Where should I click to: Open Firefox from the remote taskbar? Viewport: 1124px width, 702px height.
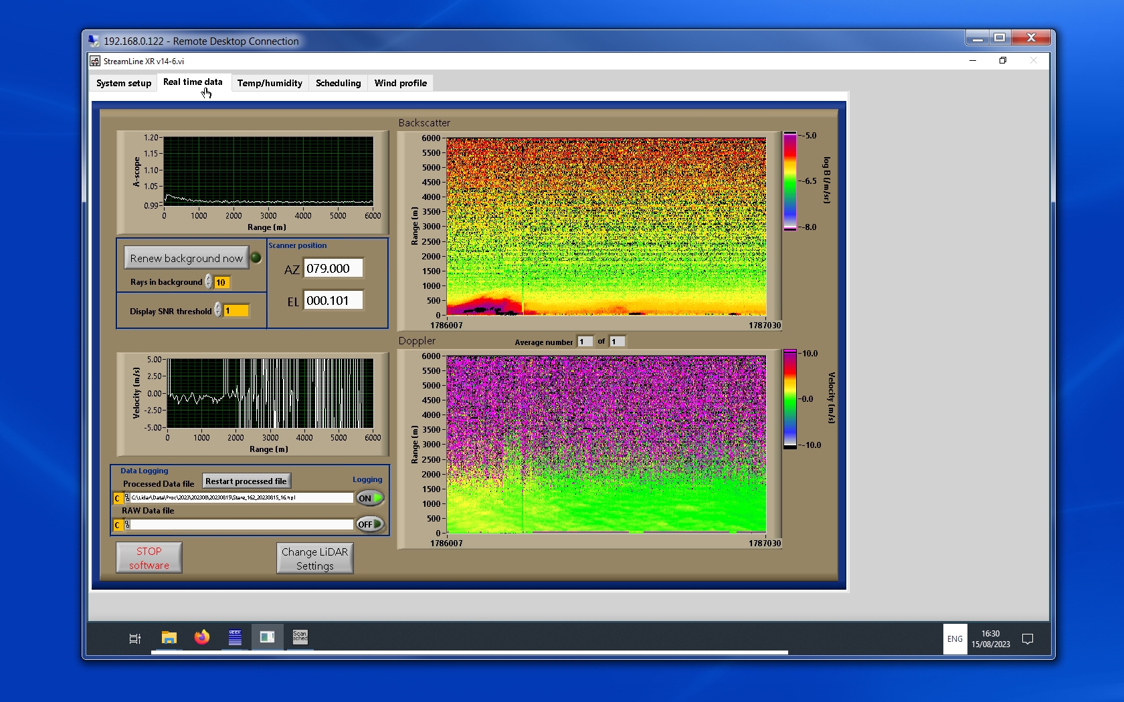201,637
